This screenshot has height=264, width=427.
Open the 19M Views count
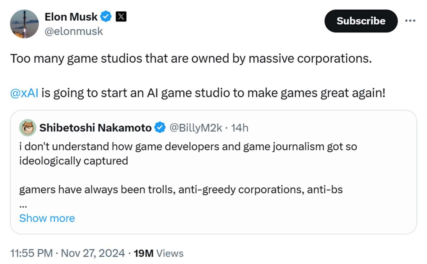[159, 253]
